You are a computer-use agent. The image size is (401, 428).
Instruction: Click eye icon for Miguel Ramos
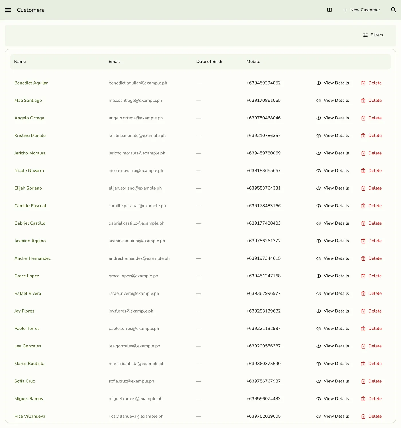(x=319, y=399)
